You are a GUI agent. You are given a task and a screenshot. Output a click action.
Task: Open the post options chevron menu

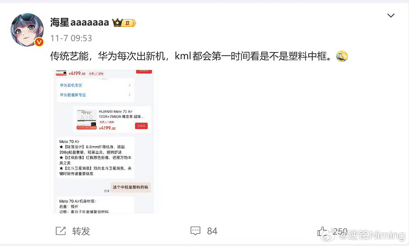[391, 16]
